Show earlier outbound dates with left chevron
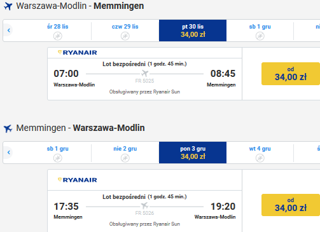The width and height of the screenshot is (320, 232). pyautogui.click(x=9, y=31)
